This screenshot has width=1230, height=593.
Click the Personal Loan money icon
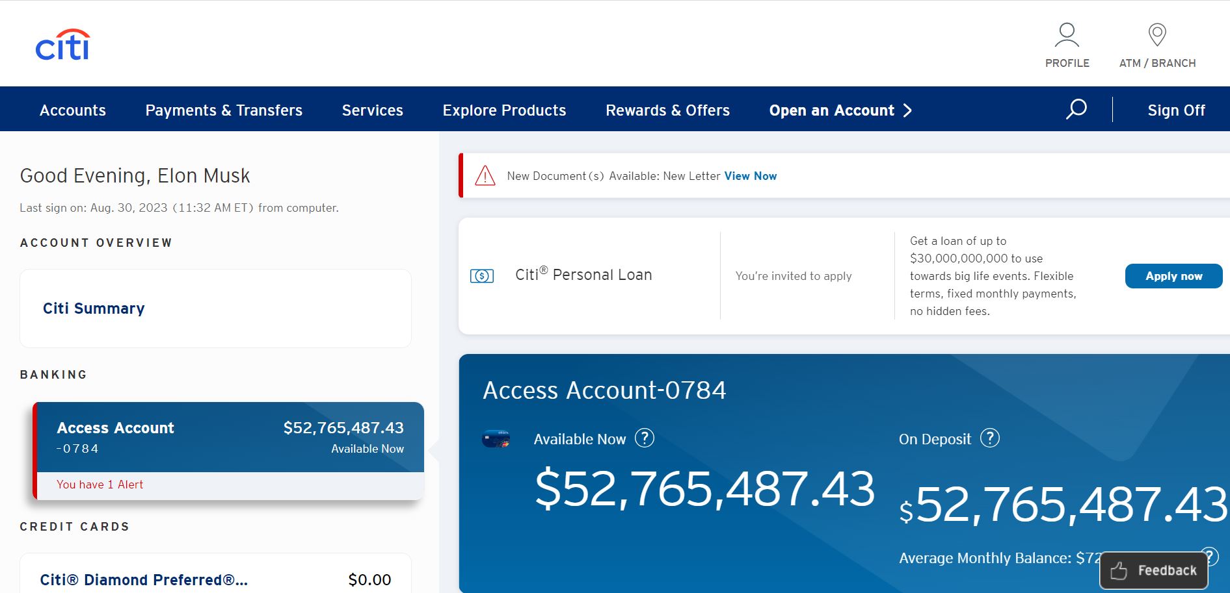[x=482, y=276]
